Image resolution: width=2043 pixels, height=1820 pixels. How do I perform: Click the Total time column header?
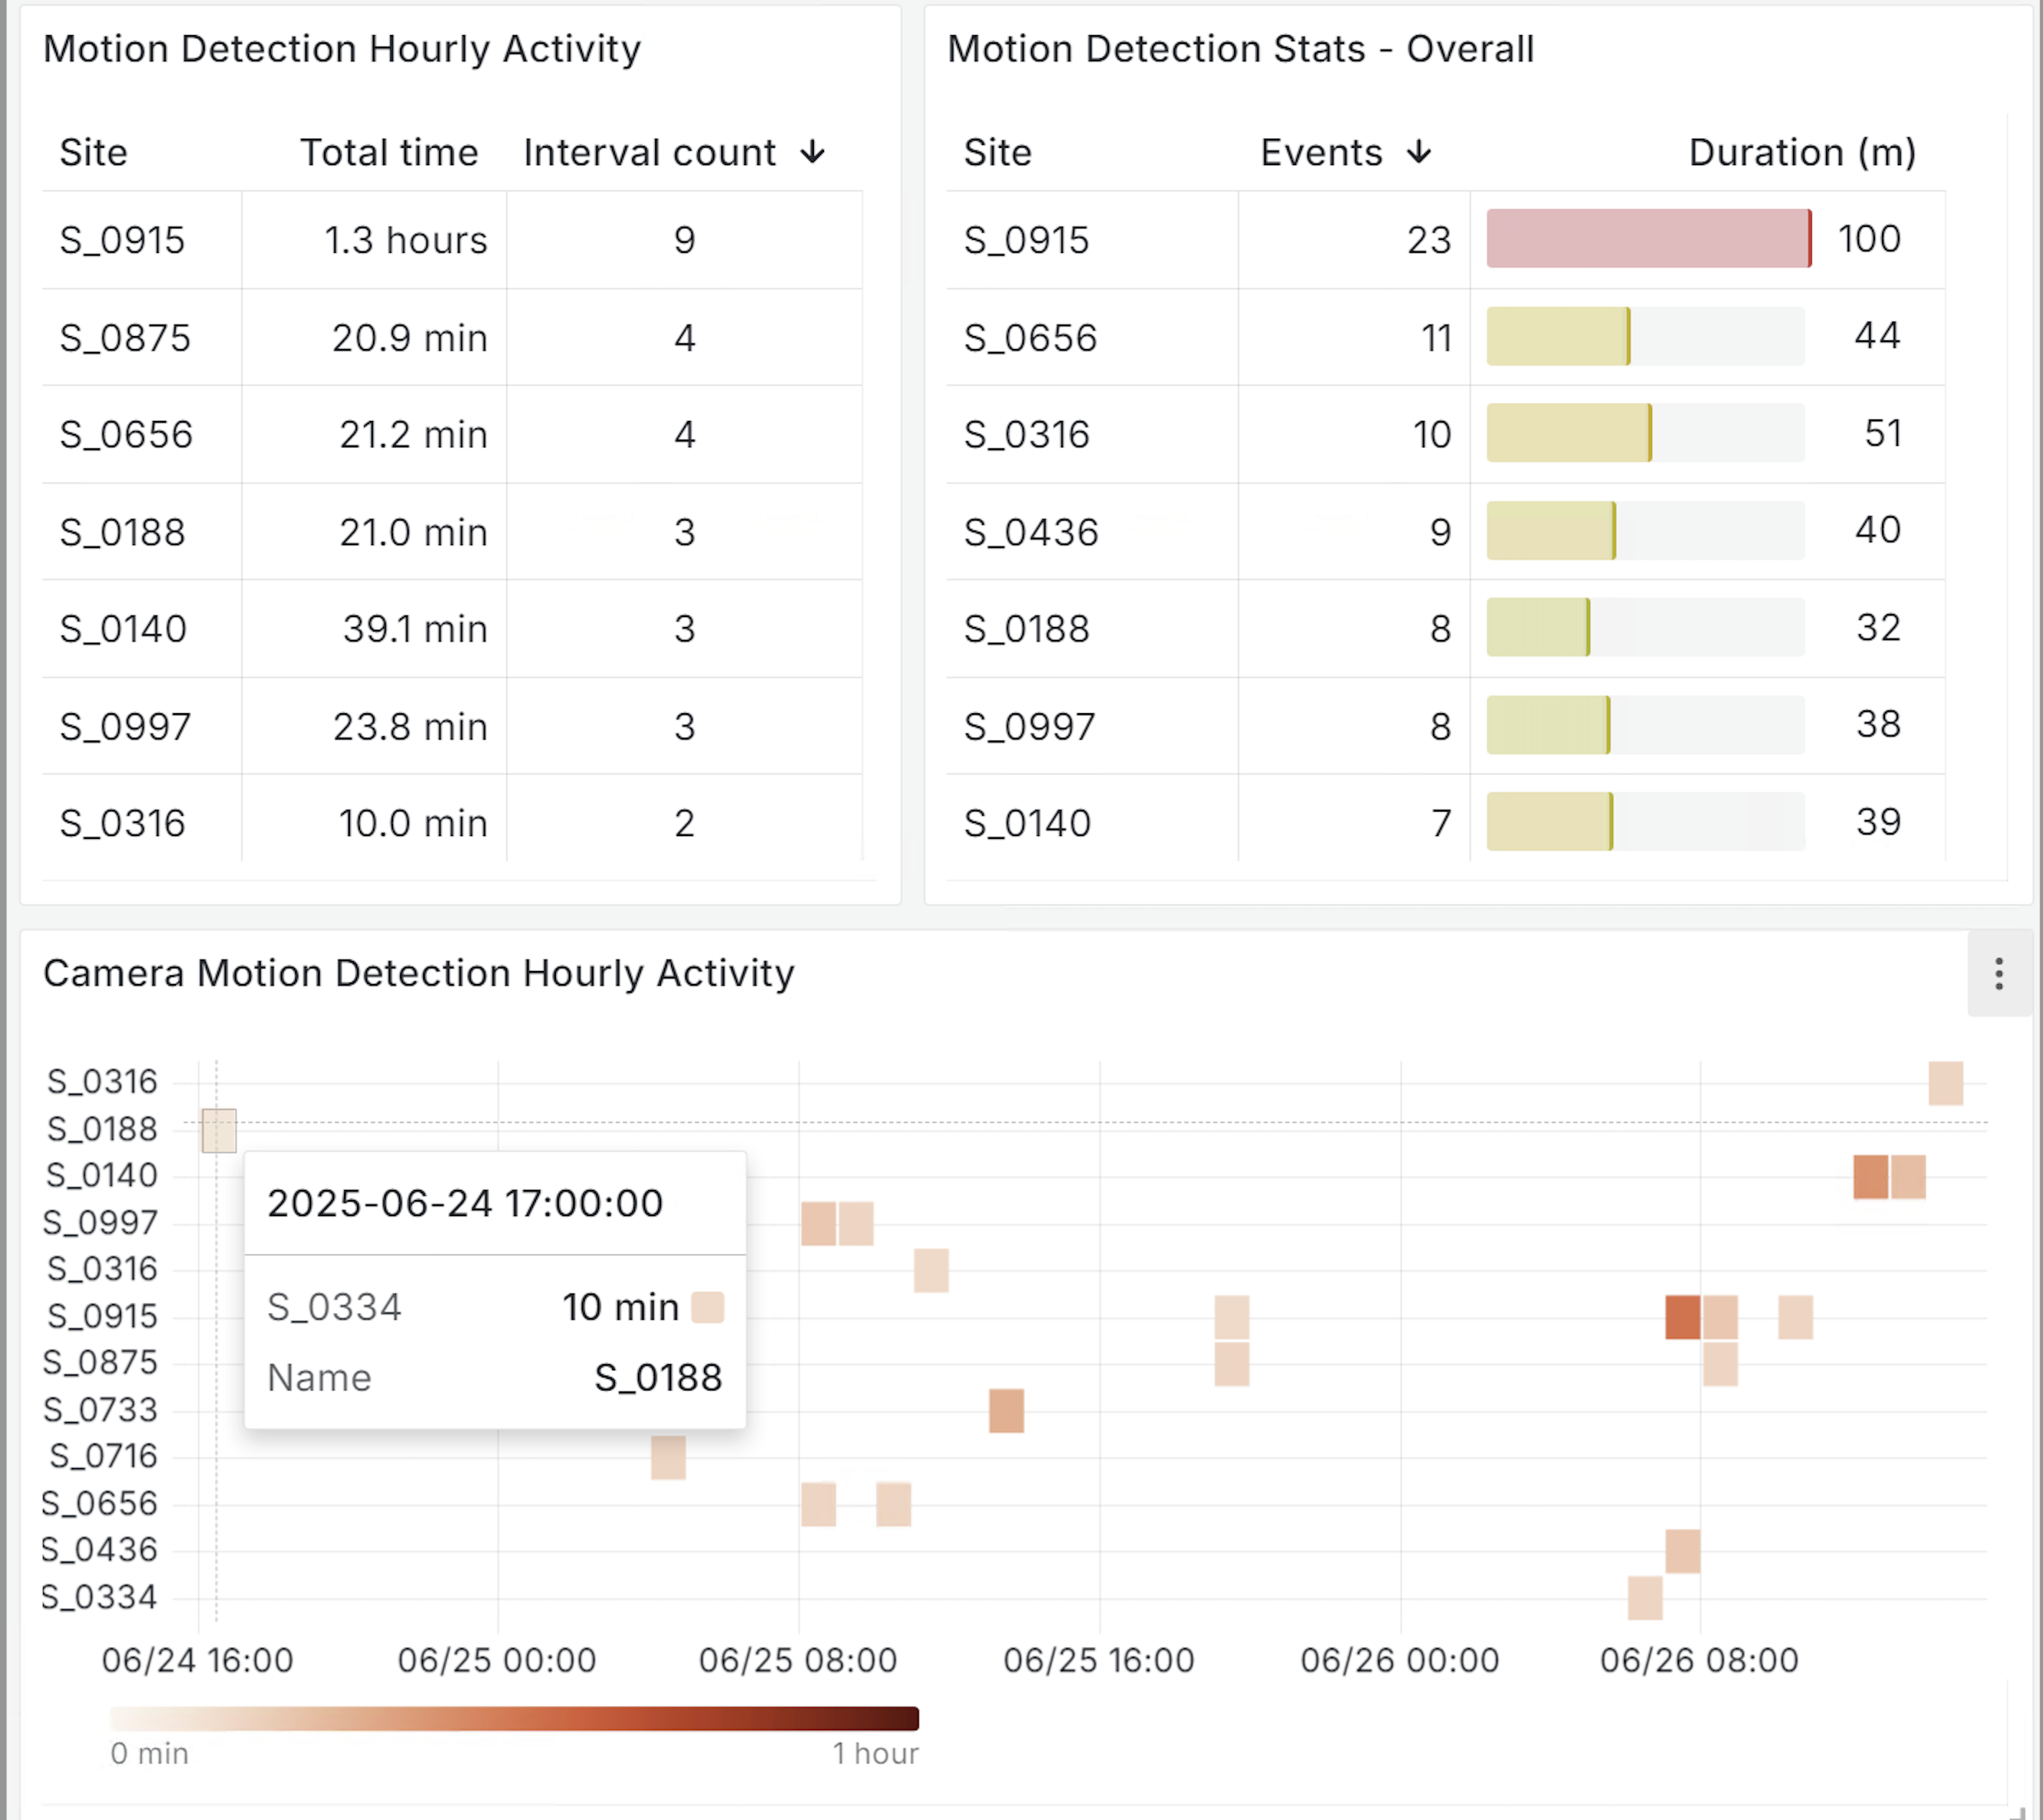[x=389, y=152]
